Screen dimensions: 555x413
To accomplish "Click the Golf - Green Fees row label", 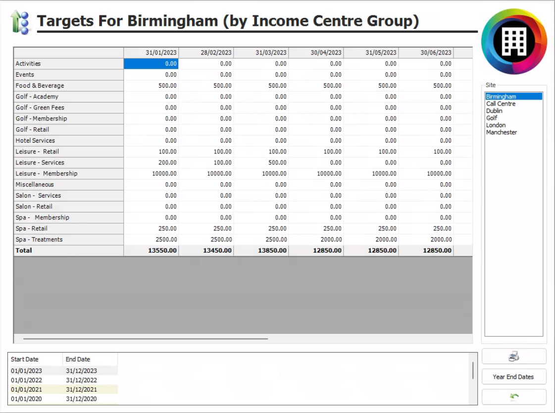I will 69,107.
